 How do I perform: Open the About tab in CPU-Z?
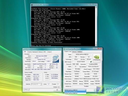pyautogui.click(x=49, y=52)
